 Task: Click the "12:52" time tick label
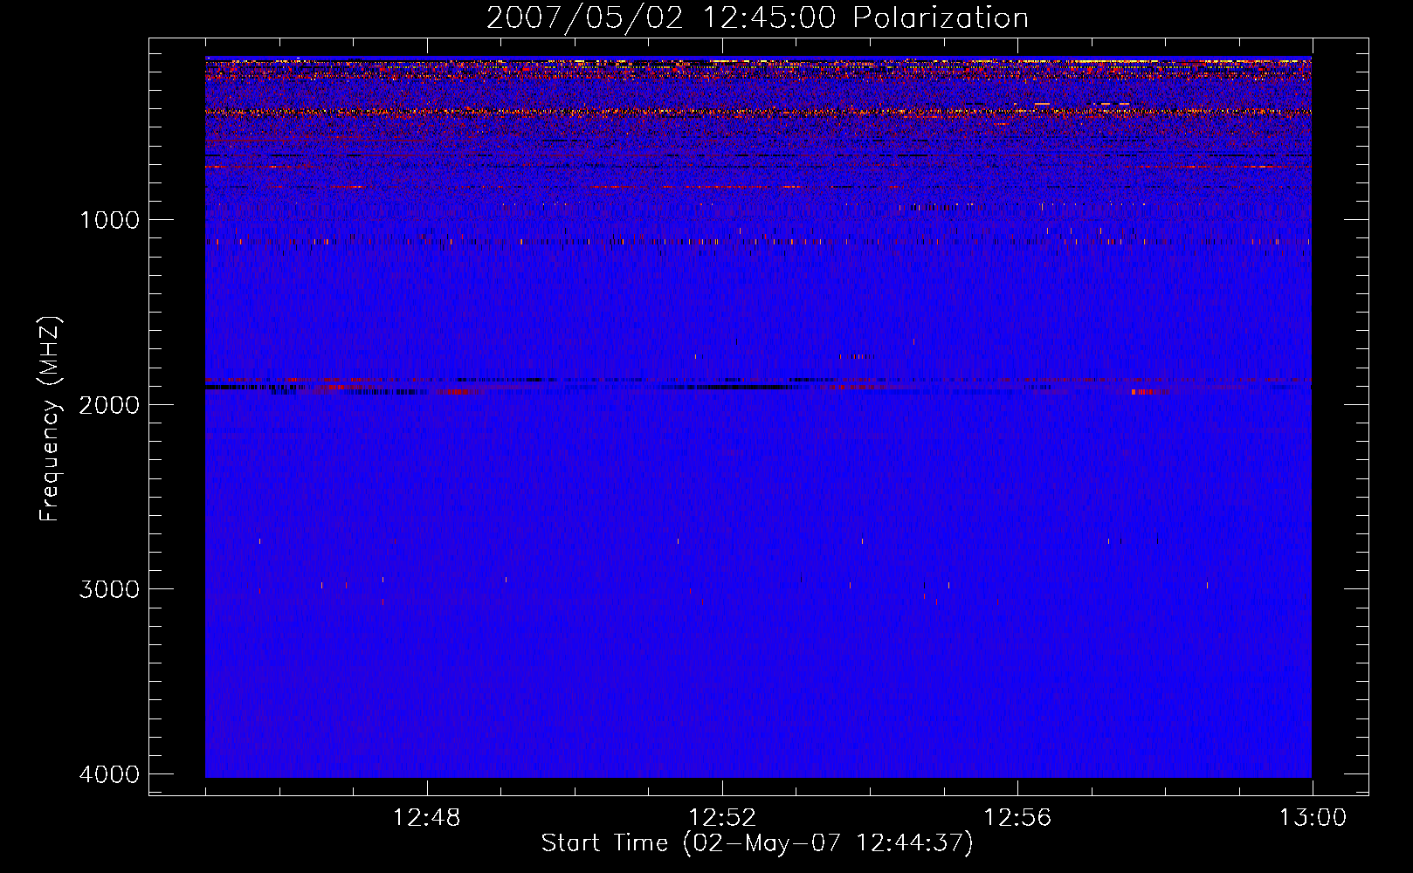(x=722, y=818)
